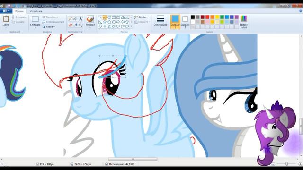Choose the Rectangle shape
Viewport: 303px width, 170px height.
(114, 17)
